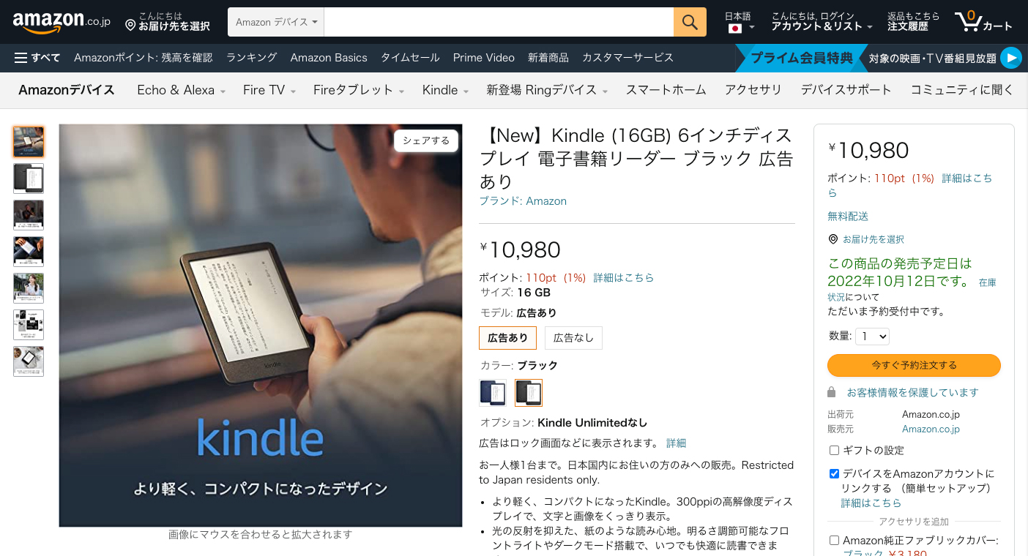Viewport: 1028px width, 556px height.
Task: Click the orange search magnifier button
Action: (x=690, y=22)
